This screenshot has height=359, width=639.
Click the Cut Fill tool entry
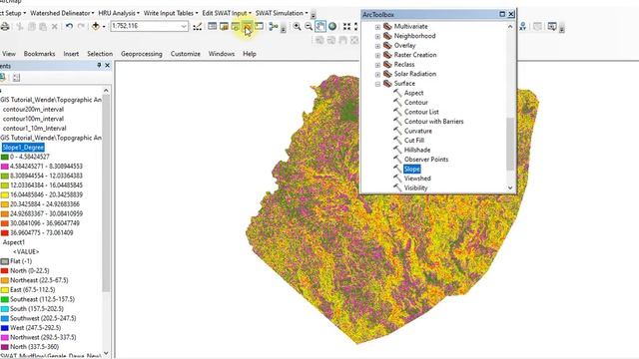click(x=414, y=141)
